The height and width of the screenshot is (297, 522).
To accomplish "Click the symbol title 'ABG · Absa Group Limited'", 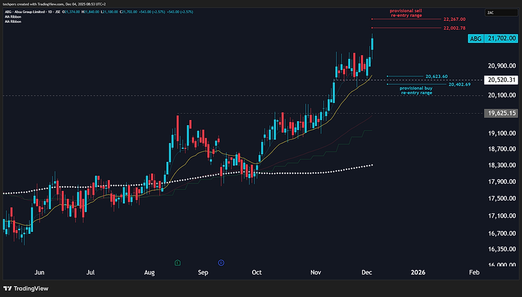I will [x=25, y=12].
